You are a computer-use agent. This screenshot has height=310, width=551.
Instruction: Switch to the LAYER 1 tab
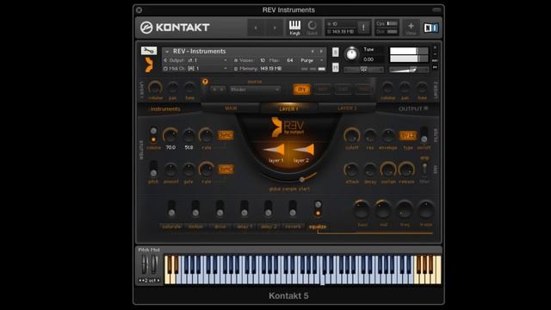pyautogui.click(x=289, y=109)
